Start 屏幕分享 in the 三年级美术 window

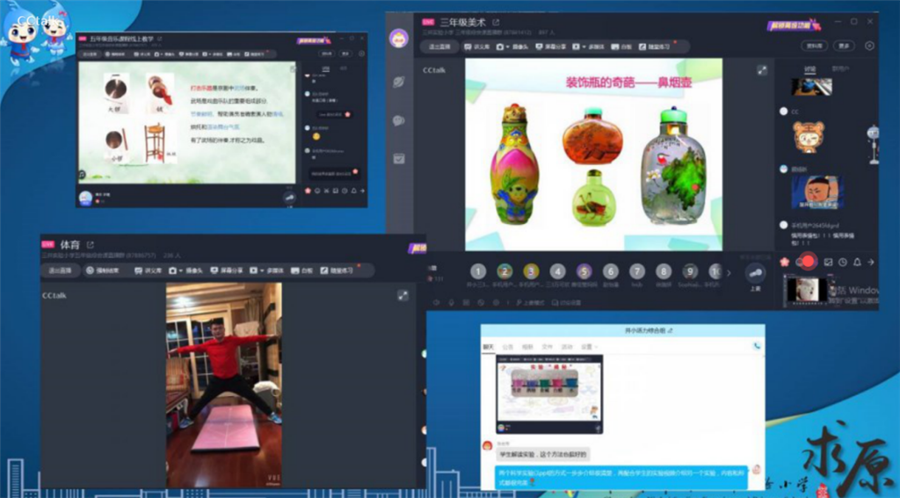(x=549, y=47)
